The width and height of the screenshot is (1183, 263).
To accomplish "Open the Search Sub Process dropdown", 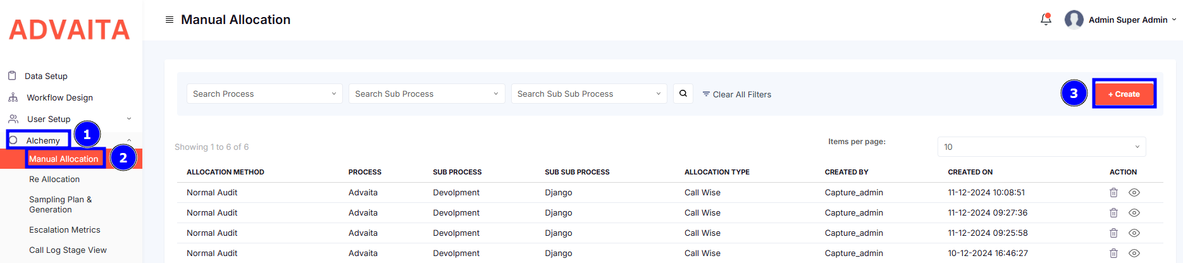I will pos(427,94).
